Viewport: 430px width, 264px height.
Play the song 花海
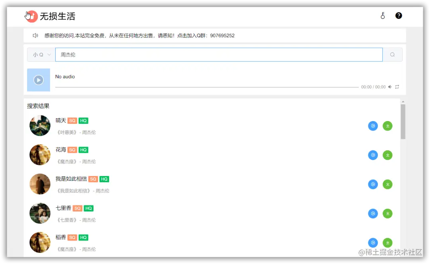click(373, 155)
